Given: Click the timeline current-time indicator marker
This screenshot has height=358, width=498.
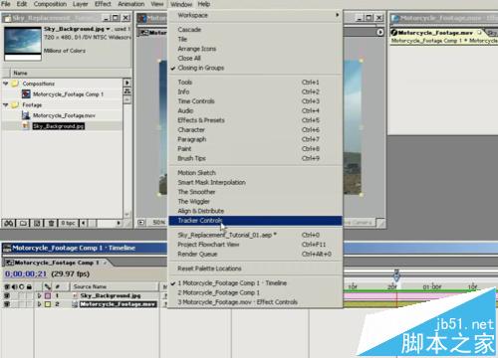Looking at the screenshot, I should pyautogui.click(x=396, y=275).
